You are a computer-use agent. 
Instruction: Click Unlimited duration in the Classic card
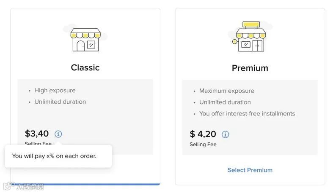60,102
